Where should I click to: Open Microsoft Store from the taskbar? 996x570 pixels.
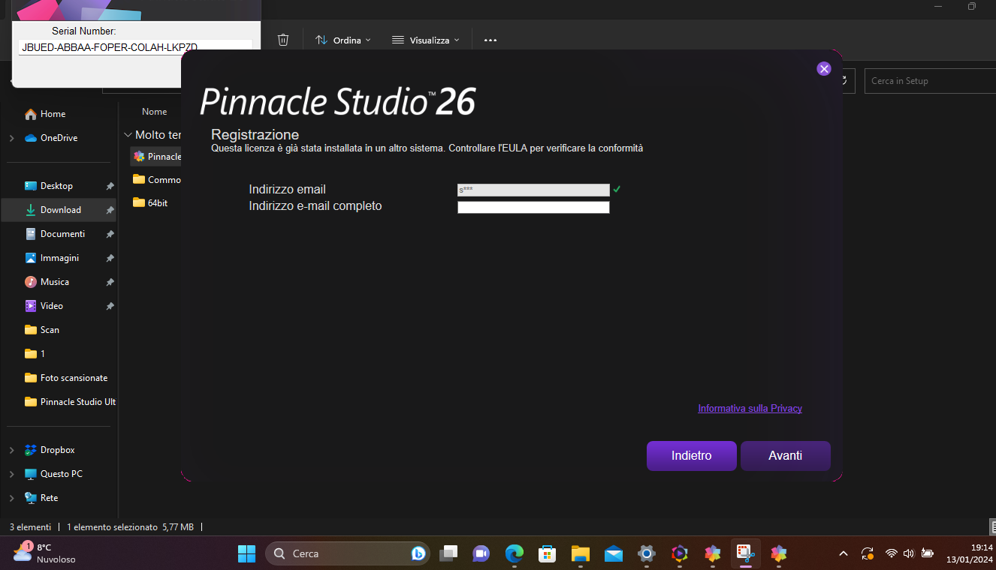[547, 553]
